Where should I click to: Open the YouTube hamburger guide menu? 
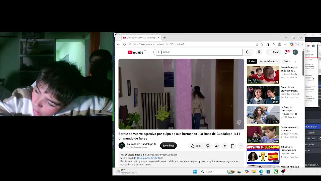tap(122, 52)
